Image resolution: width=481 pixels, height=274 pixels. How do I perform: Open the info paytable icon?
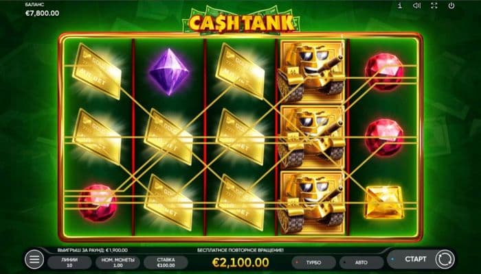pos(400,5)
